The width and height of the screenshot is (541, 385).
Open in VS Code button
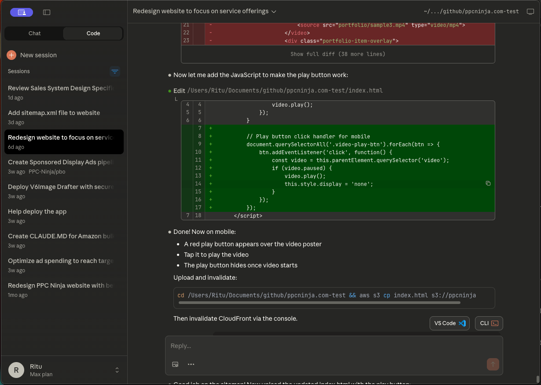tap(449, 323)
